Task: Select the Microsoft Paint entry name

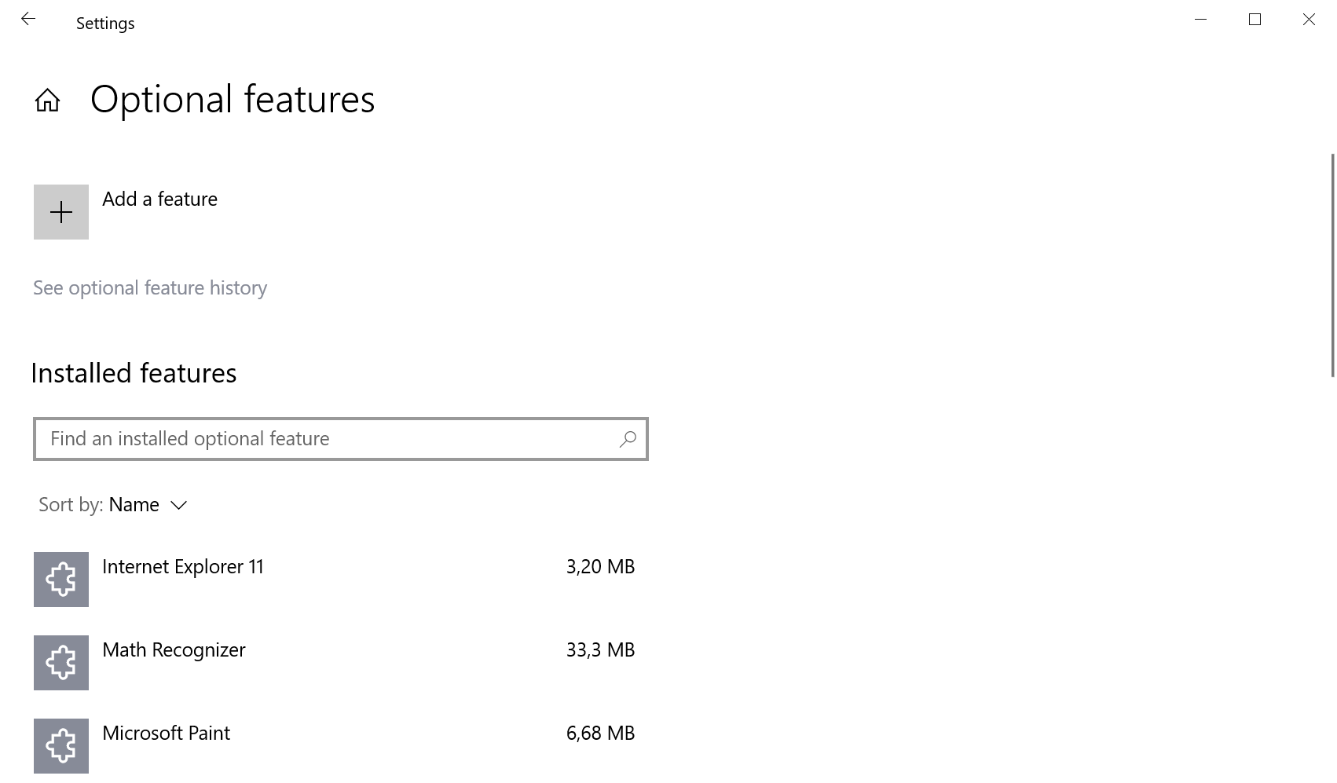Action: (x=166, y=734)
